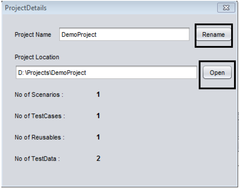Viewport: 239px width, 189px height.
Task: Open the project location folder
Action: tap(217, 73)
